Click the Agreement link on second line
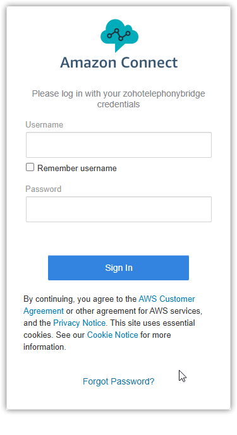Screen dimensions: 237x435 click(x=44, y=311)
